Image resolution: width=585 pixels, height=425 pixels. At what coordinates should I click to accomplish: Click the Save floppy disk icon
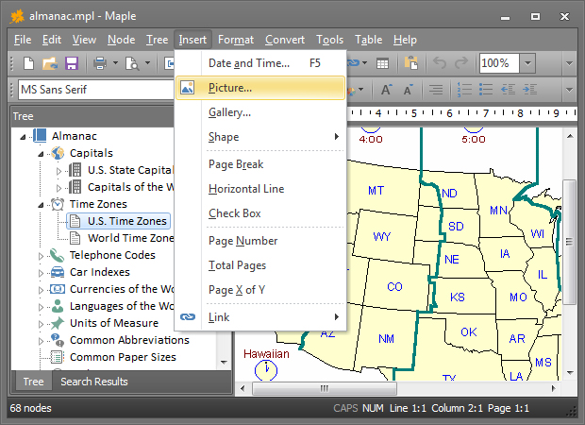pyautogui.click(x=72, y=63)
